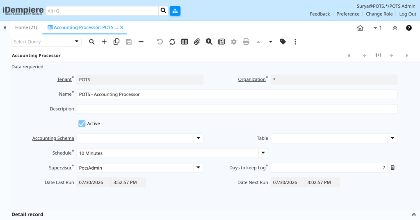The height and width of the screenshot is (220, 420).
Task: Click the Supervisor field showing PotsAdmin
Action: (135, 168)
